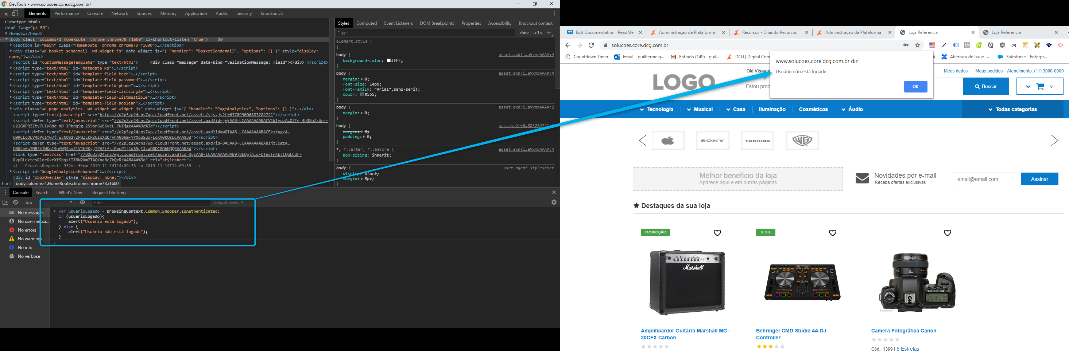This screenshot has height=351, width=1069.
Task: Open the Default levels dropdown
Action: point(228,202)
